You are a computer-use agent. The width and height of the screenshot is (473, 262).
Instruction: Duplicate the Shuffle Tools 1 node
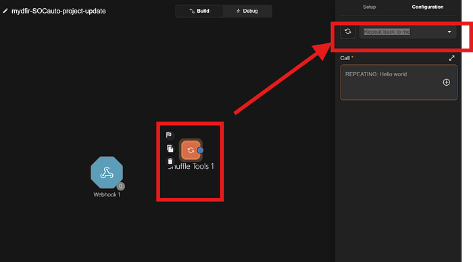(170, 149)
